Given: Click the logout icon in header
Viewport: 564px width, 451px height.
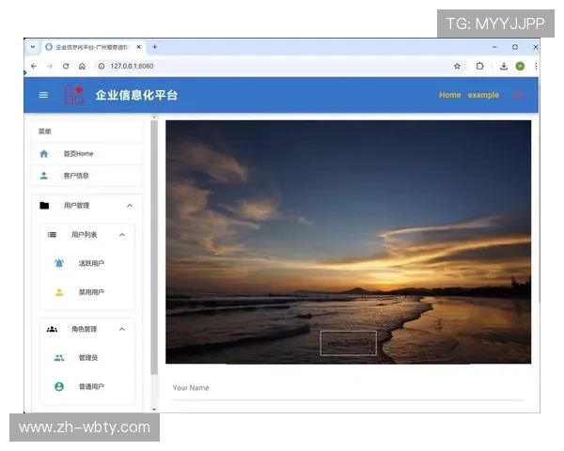Looking at the screenshot, I should 518,95.
